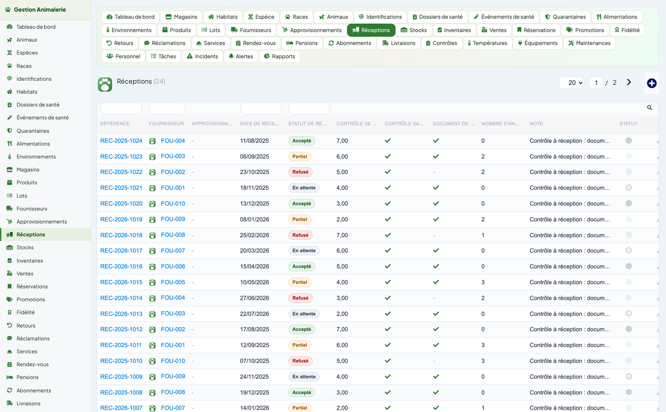Click the Accepté status badge for REC-2026-1016
The height and width of the screenshot is (412, 666).
301,266
